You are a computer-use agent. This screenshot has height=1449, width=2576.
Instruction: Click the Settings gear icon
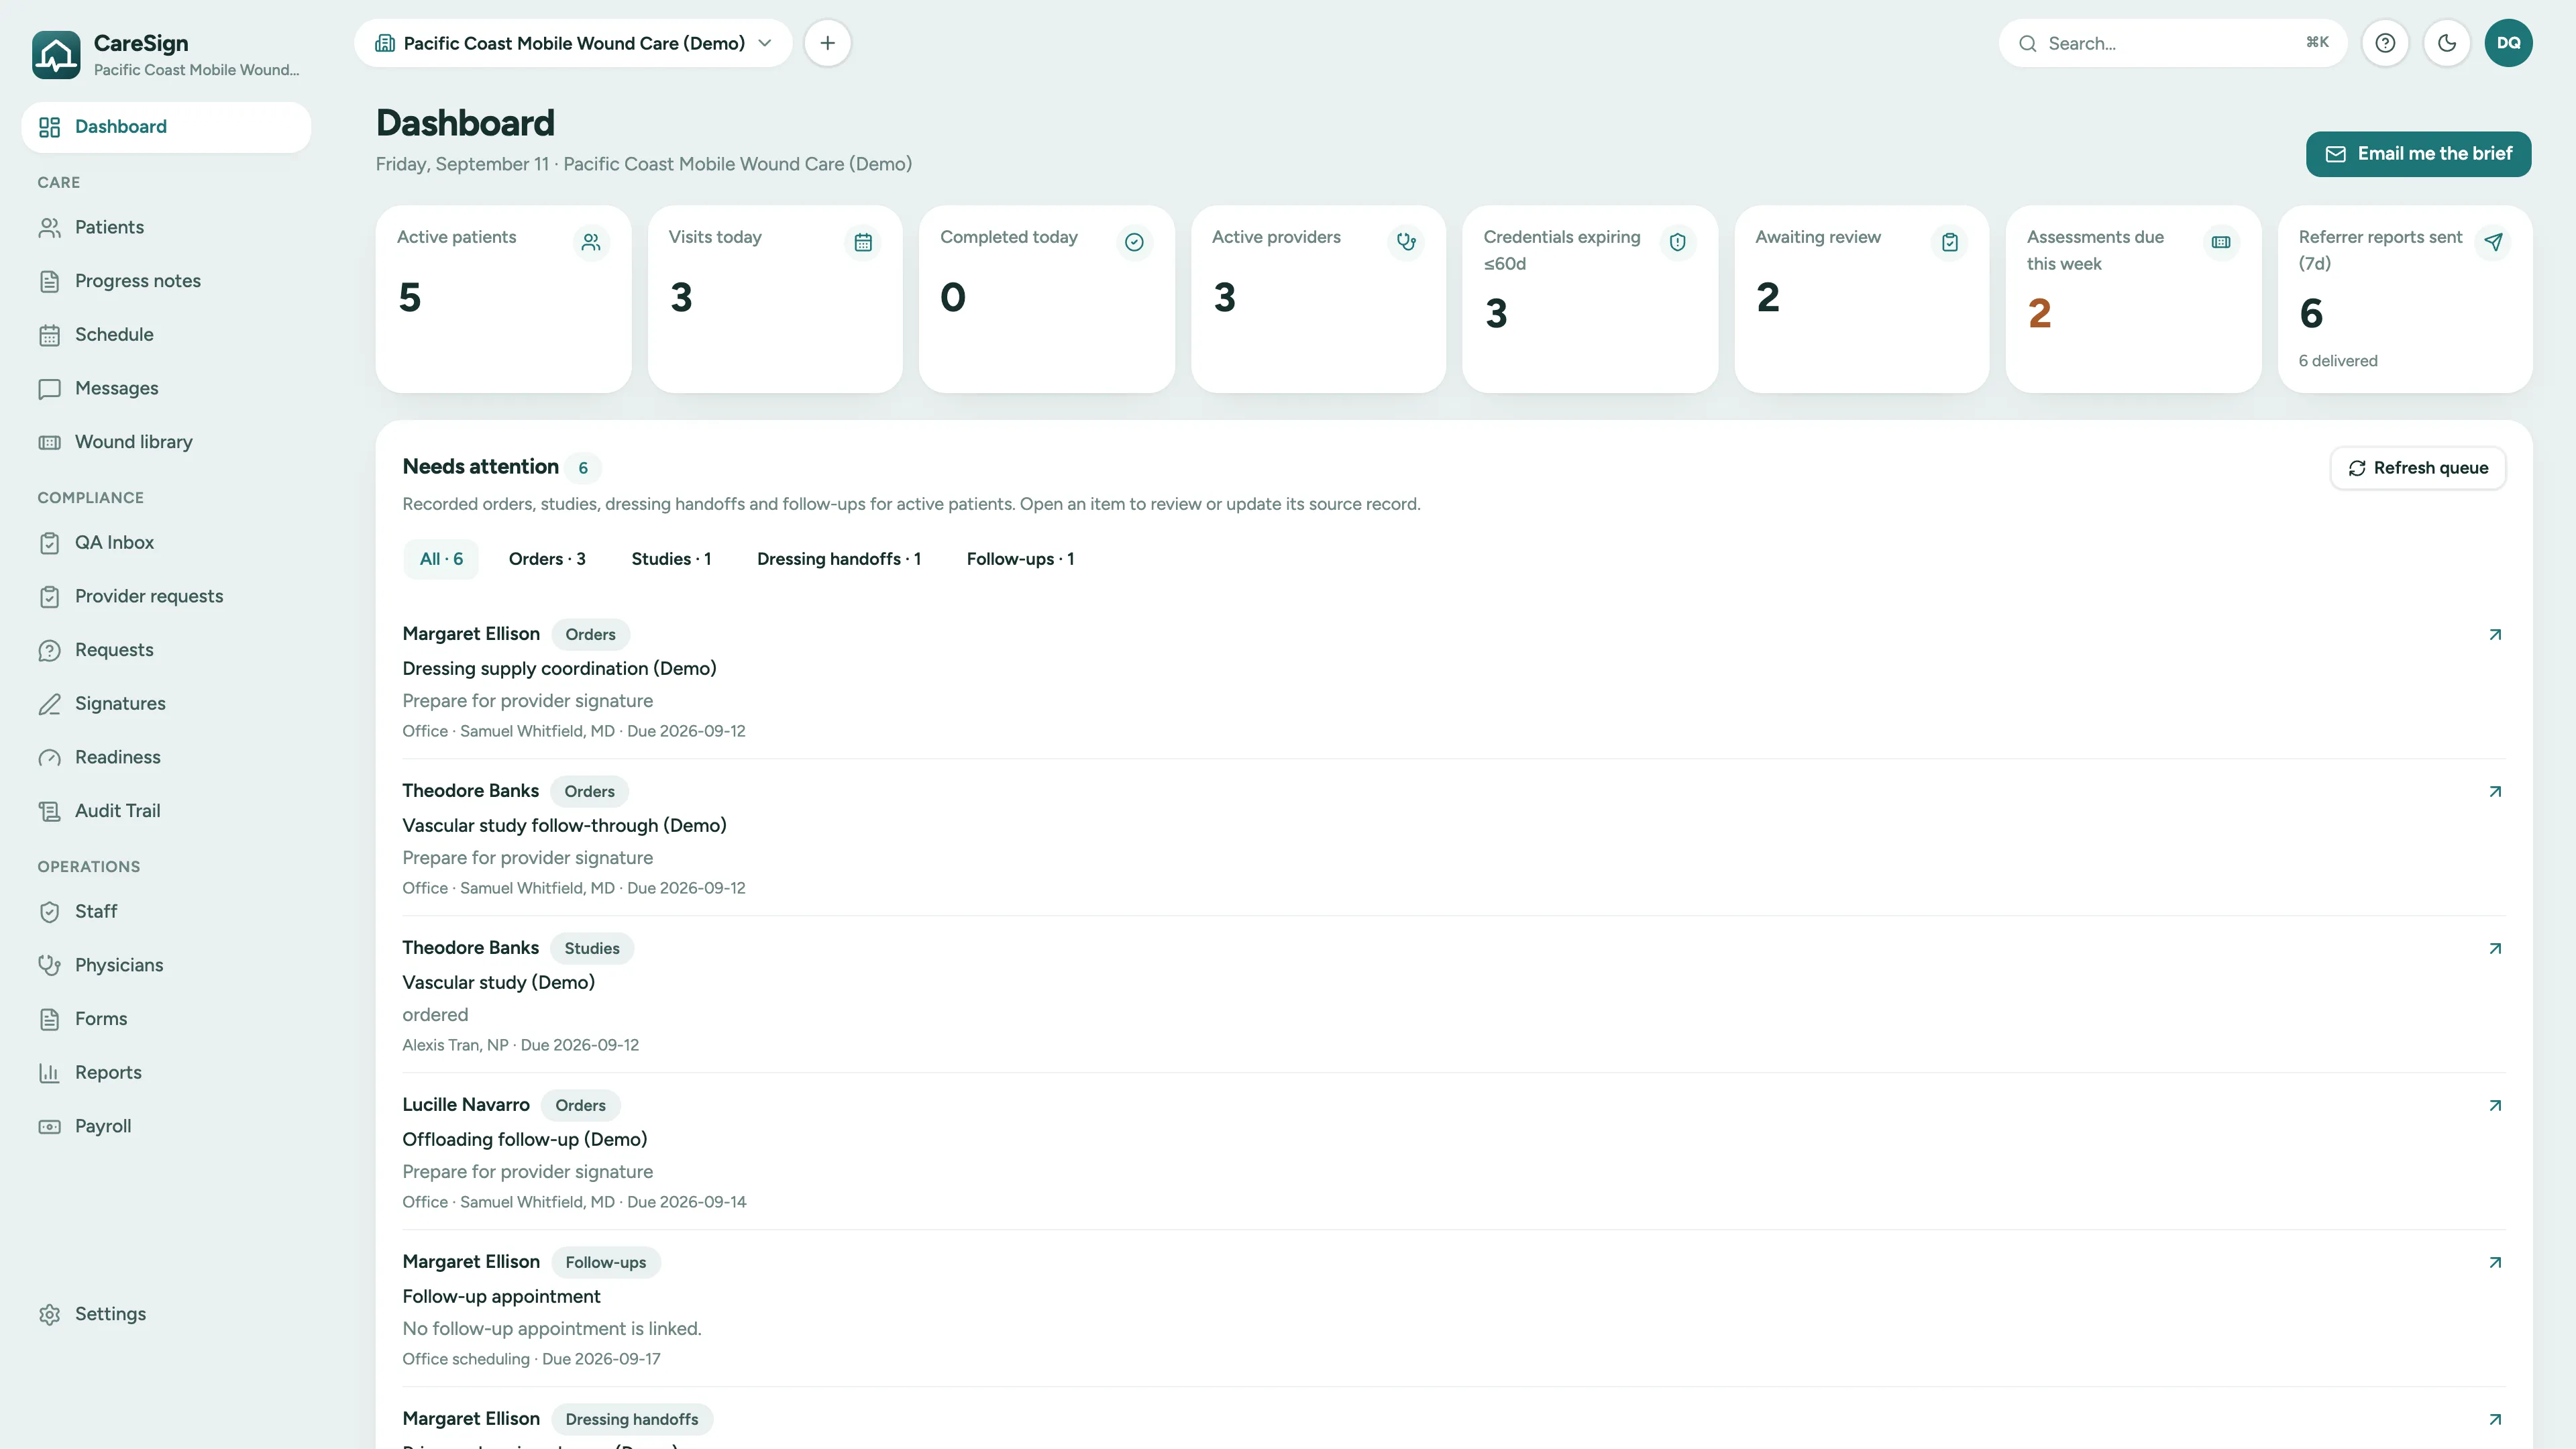(49, 1315)
